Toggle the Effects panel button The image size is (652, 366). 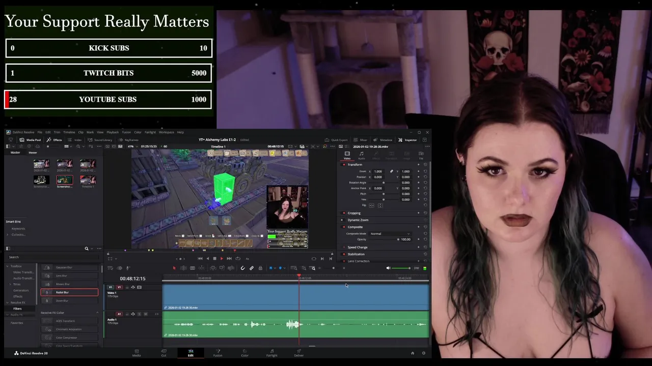pyautogui.click(x=54, y=140)
